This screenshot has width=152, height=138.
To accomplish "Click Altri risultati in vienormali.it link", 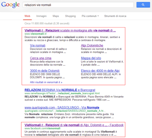I will point(46,82).
